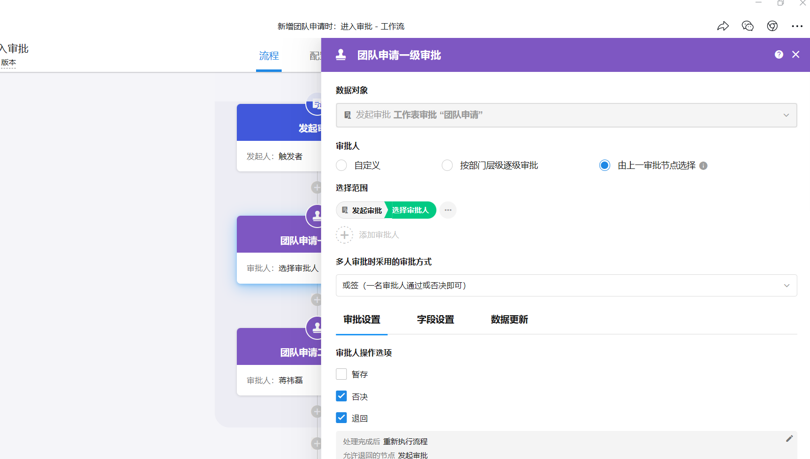Image resolution: width=810 pixels, height=459 pixels.
Task: Open the WeChat chat bubbles icon
Action: pyautogui.click(x=747, y=26)
